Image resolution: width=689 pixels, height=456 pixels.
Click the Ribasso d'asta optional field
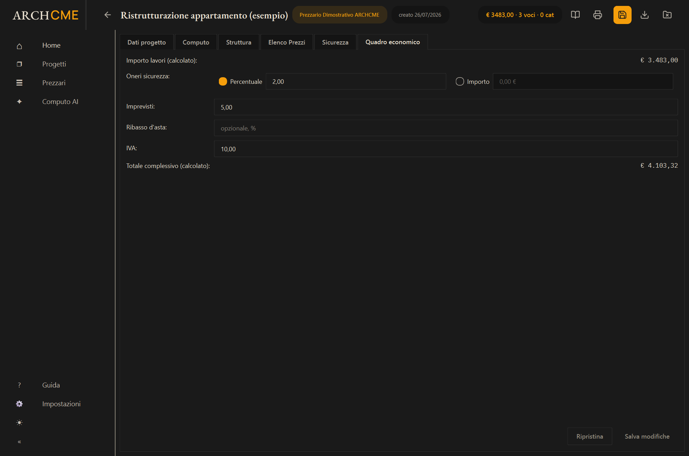[x=446, y=128]
